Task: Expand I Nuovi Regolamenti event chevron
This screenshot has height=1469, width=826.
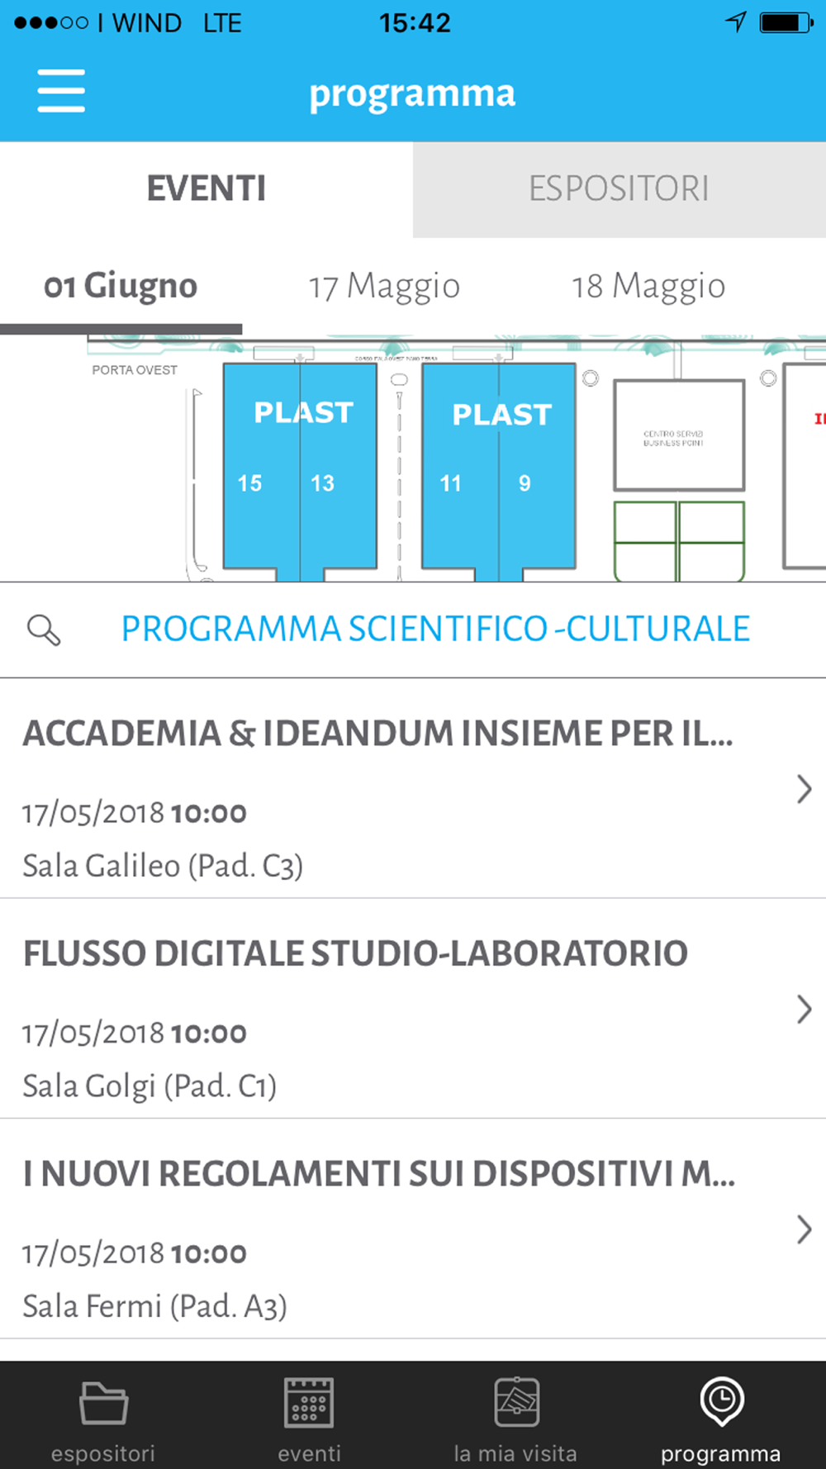Action: (x=804, y=1229)
